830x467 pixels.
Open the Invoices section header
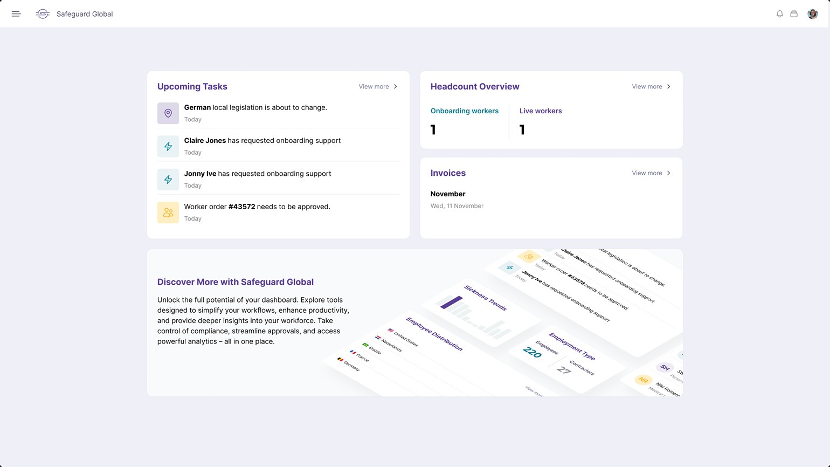click(x=448, y=173)
